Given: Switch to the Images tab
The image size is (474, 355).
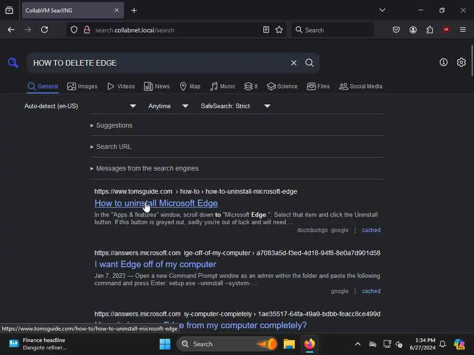Looking at the screenshot, I should point(82,86).
